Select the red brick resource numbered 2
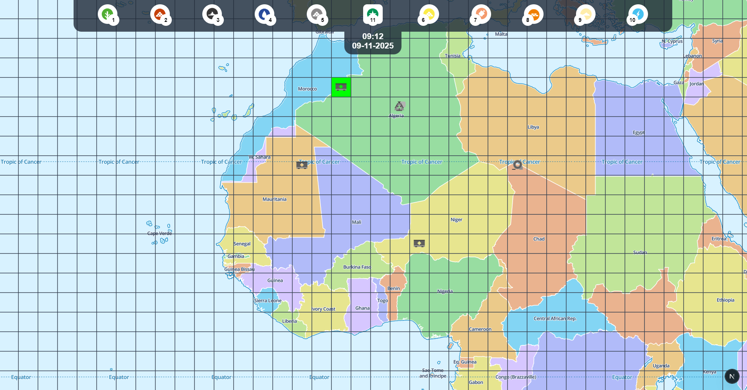This screenshot has width=747, height=390. click(160, 14)
